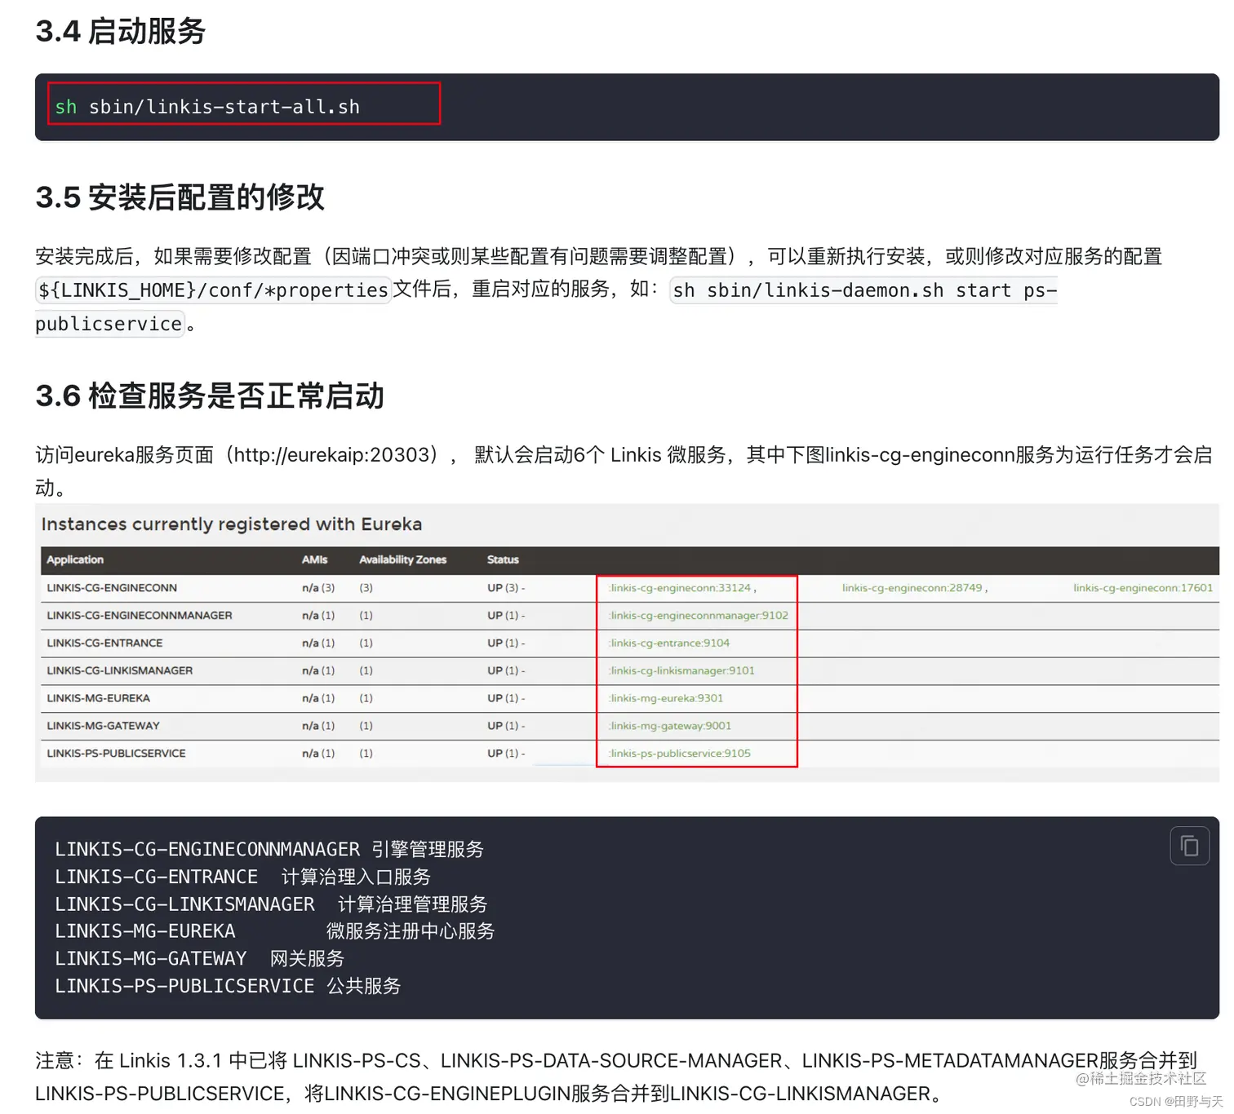Open the linkis-cg-entrance:9104 link
This screenshot has height=1114, width=1234.
click(669, 643)
